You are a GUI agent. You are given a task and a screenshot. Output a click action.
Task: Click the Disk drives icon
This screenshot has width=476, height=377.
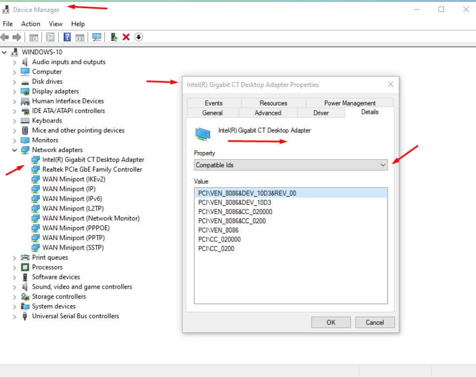click(25, 82)
